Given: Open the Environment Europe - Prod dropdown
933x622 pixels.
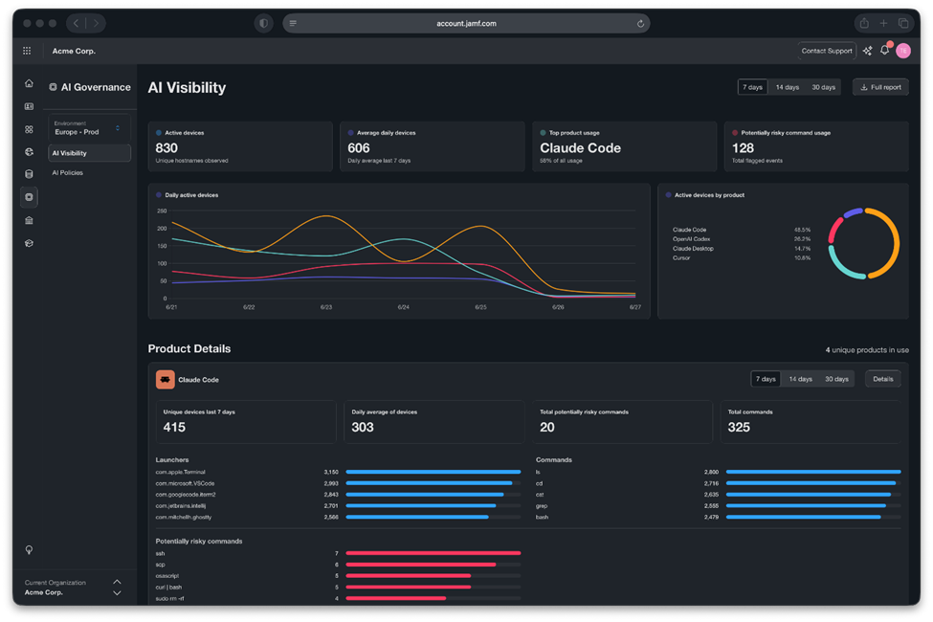Looking at the screenshot, I should 89,128.
